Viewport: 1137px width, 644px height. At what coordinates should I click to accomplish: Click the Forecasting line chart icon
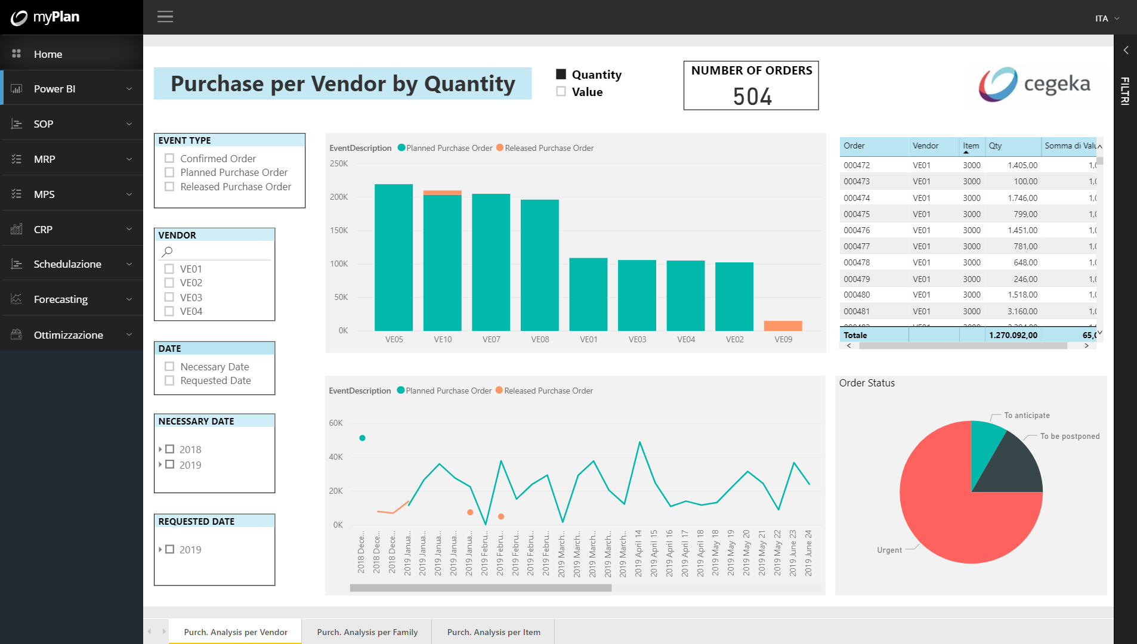17,299
